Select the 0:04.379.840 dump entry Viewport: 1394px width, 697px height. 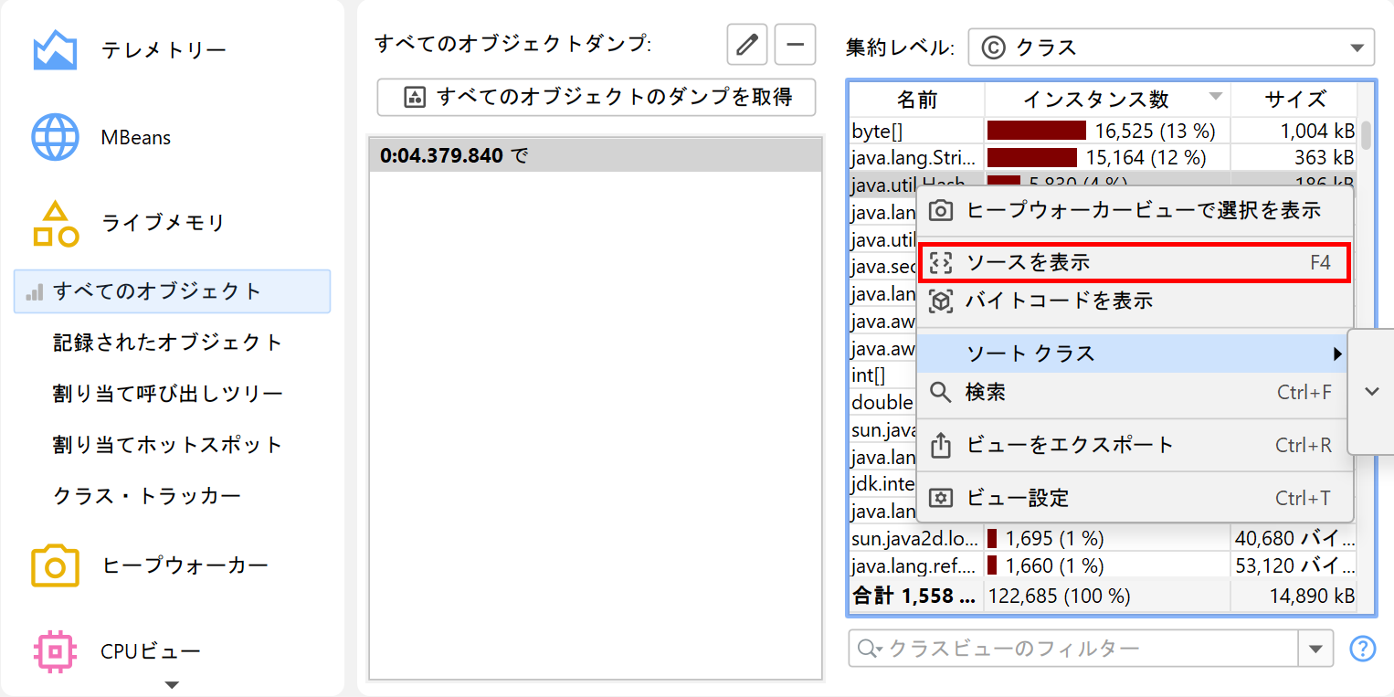[595, 155]
